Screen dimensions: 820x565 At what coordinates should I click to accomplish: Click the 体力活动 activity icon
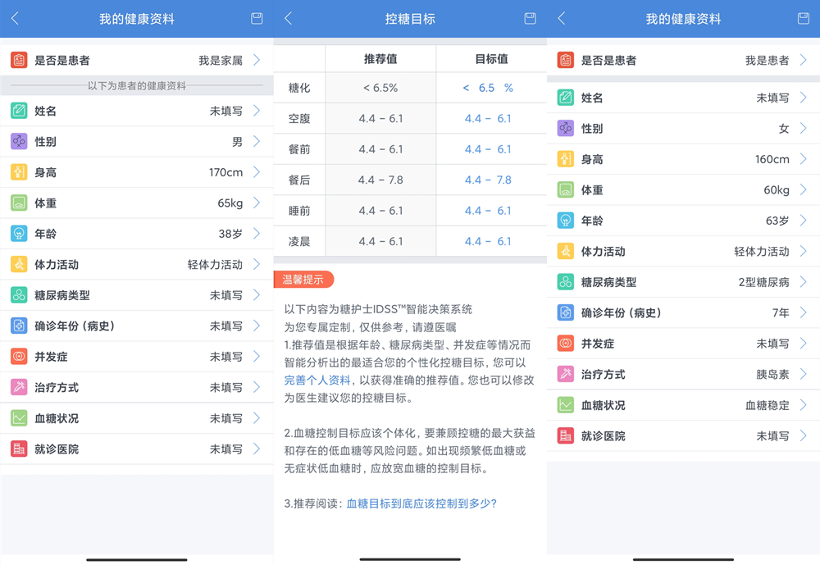(18, 264)
